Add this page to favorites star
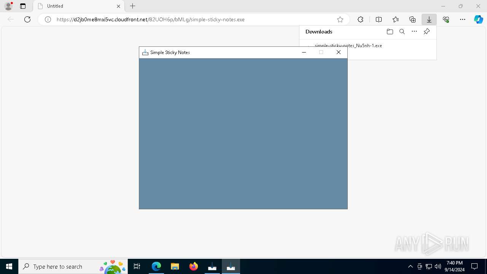The height and width of the screenshot is (274, 487). 340,19
